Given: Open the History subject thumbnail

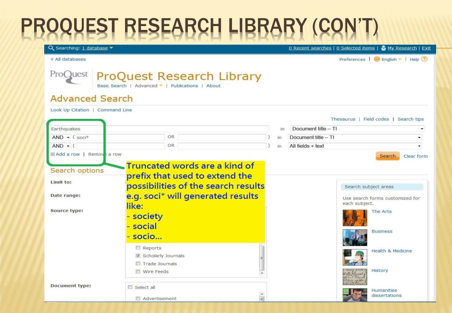Looking at the screenshot, I should click(x=355, y=277).
